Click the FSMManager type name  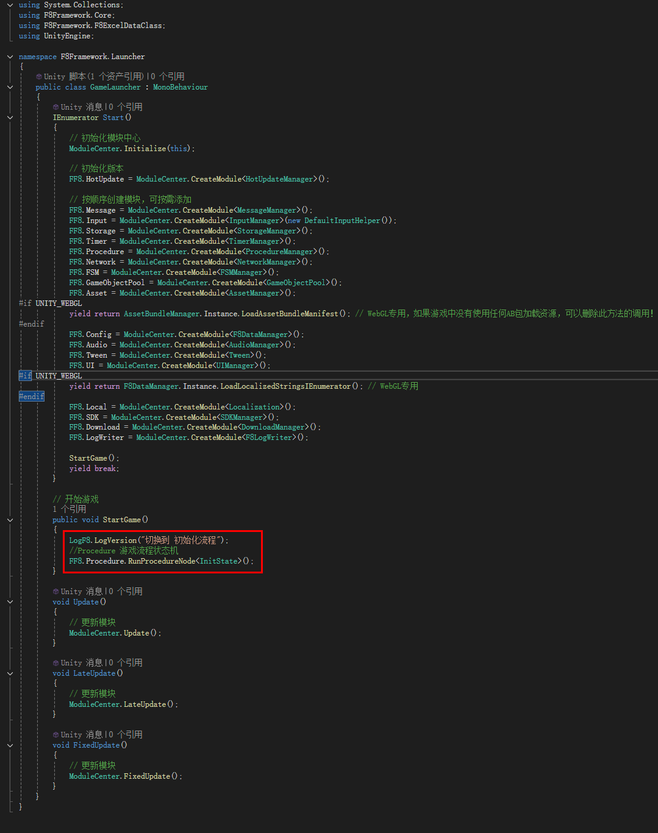click(x=241, y=272)
